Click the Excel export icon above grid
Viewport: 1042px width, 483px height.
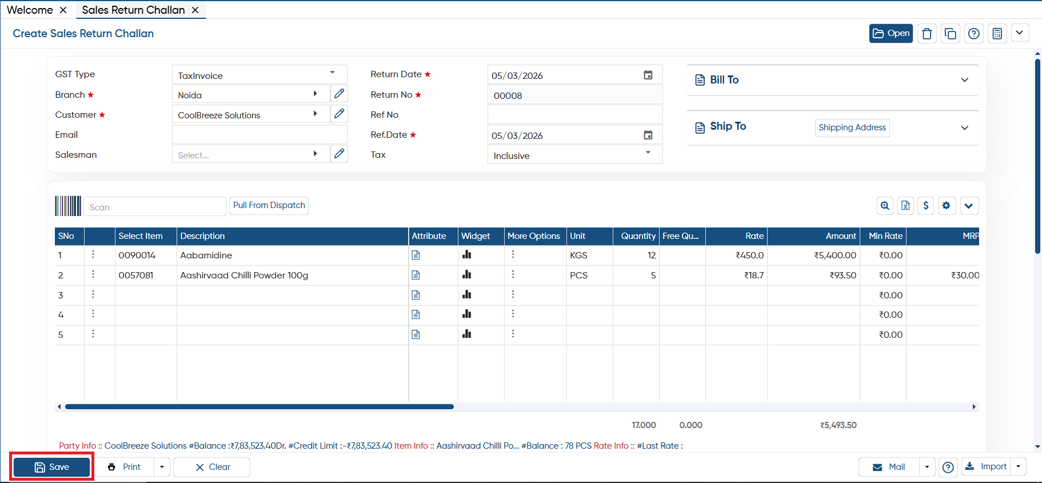(905, 206)
